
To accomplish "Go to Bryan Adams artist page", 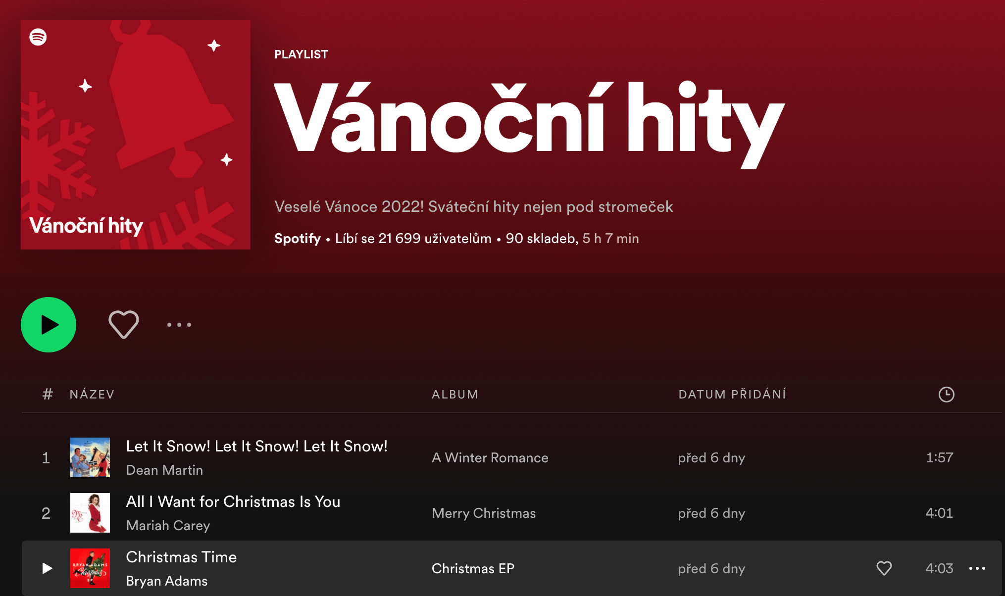I will tap(166, 581).
